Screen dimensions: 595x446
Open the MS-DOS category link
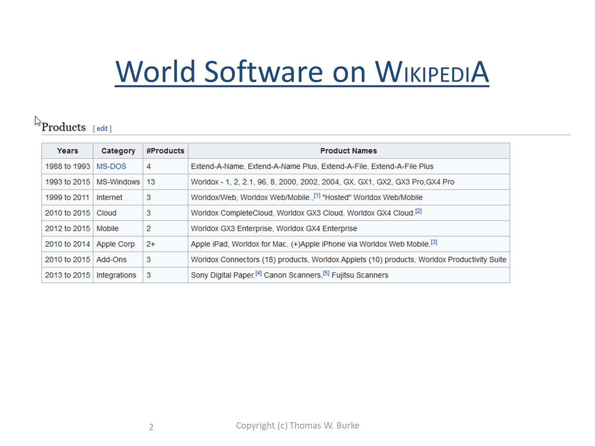pos(111,167)
